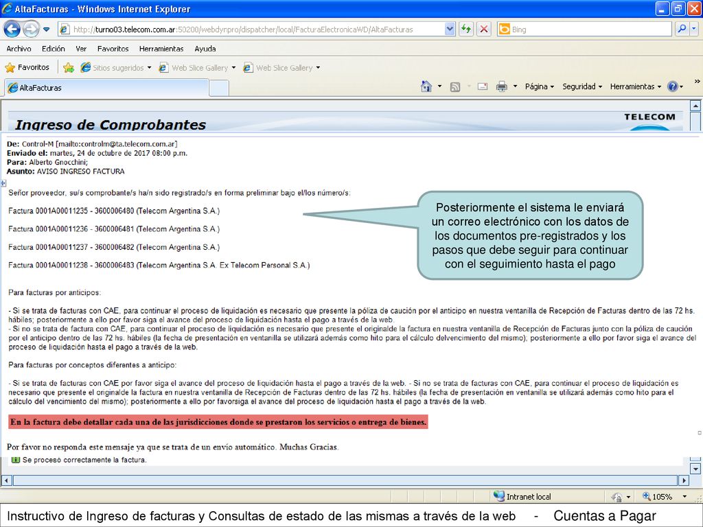
Task: Click the Home page house icon
Action: [x=426, y=86]
